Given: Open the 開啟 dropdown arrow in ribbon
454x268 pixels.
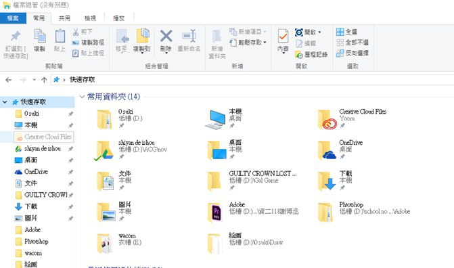Looking at the screenshot, I should (x=319, y=32).
